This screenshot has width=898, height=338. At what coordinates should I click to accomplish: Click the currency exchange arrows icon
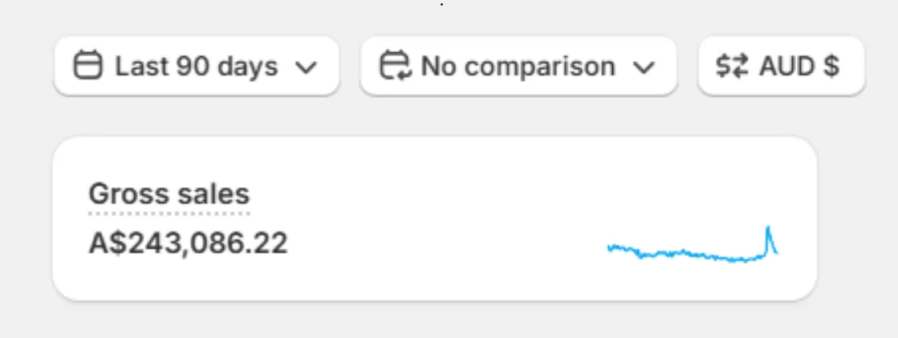(x=732, y=67)
